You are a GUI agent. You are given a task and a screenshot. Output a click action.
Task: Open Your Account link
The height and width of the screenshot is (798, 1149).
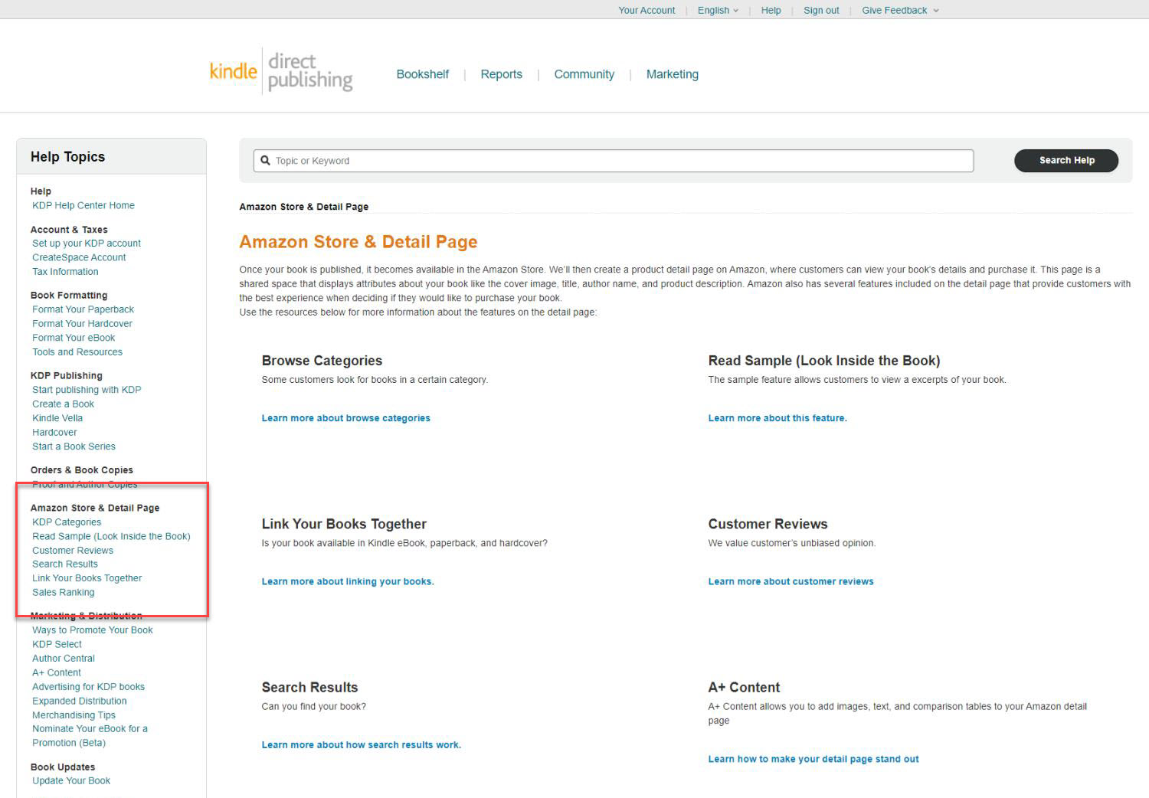click(x=647, y=11)
